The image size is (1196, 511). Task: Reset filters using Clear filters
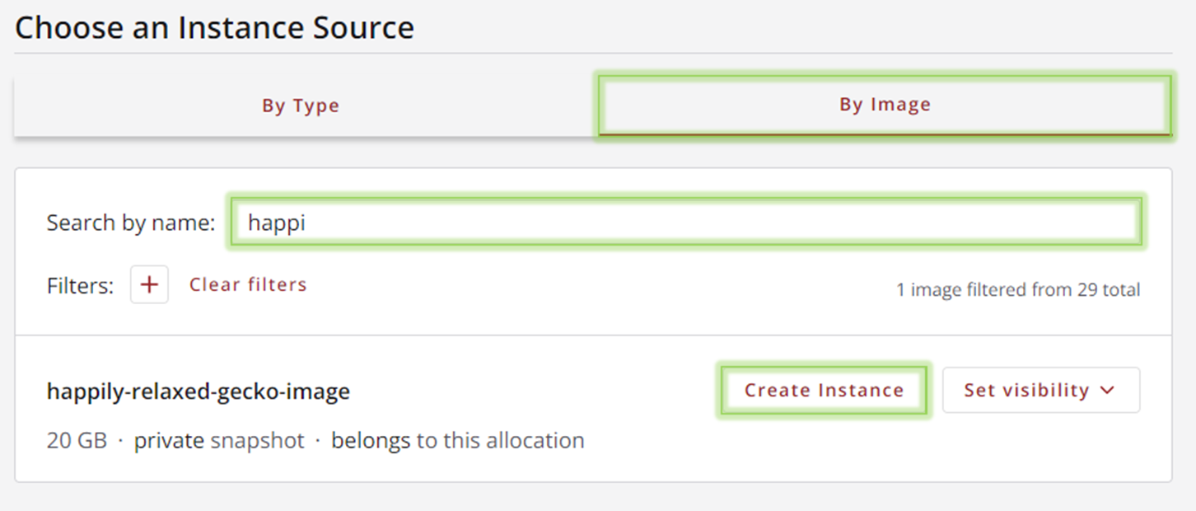(247, 284)
